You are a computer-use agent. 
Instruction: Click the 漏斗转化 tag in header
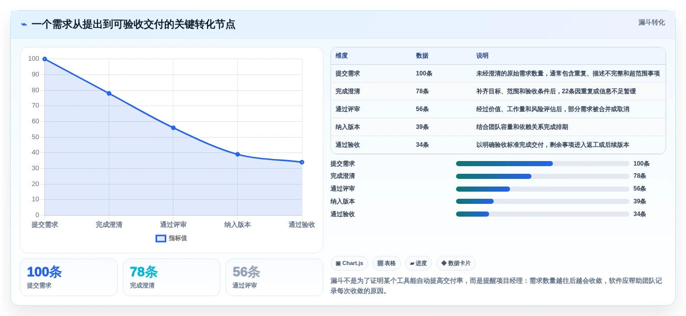[651, 22]
